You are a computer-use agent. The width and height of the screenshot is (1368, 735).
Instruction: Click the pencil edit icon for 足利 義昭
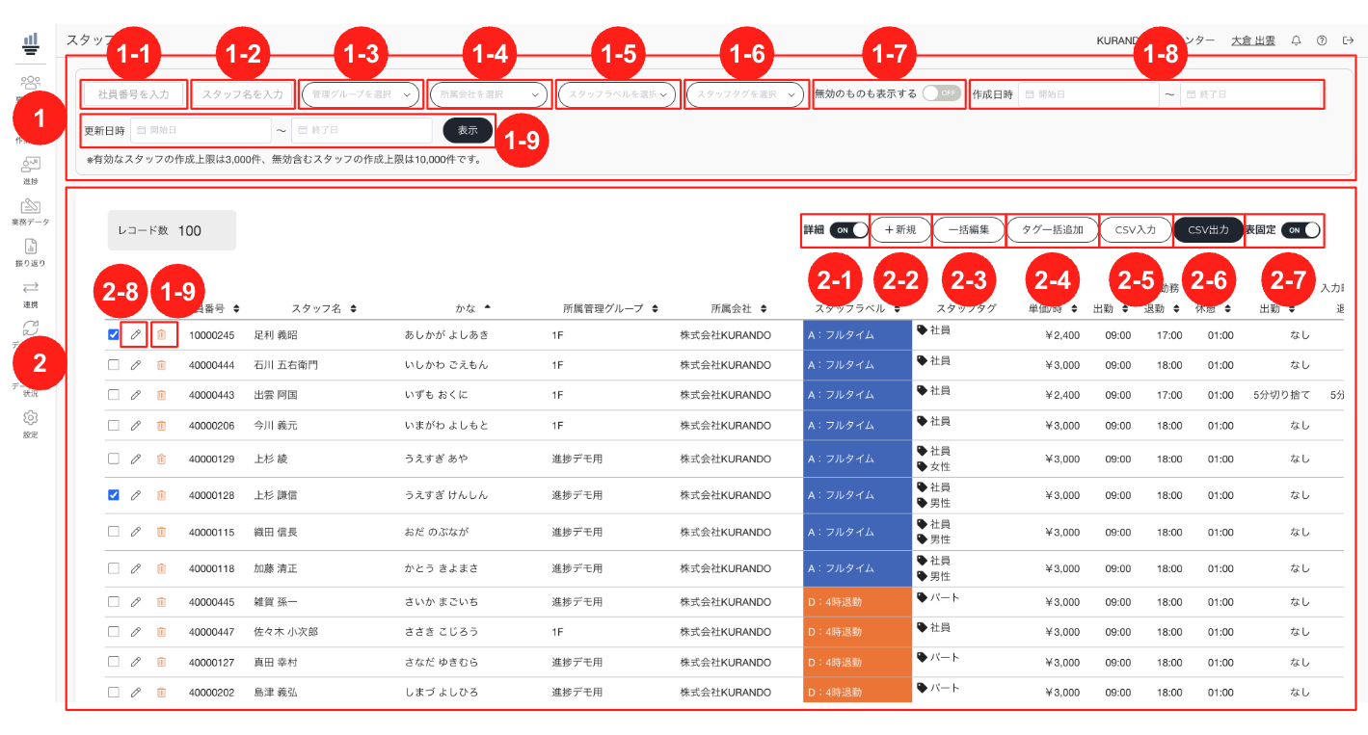click(135, 335)
